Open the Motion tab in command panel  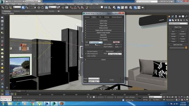[180, 16]
